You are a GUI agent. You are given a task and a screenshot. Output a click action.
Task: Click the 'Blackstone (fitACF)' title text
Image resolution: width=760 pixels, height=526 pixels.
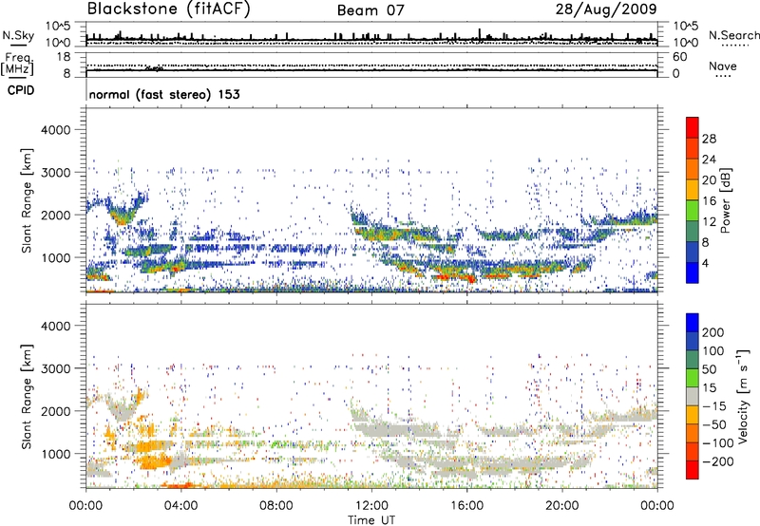[169, 9]
